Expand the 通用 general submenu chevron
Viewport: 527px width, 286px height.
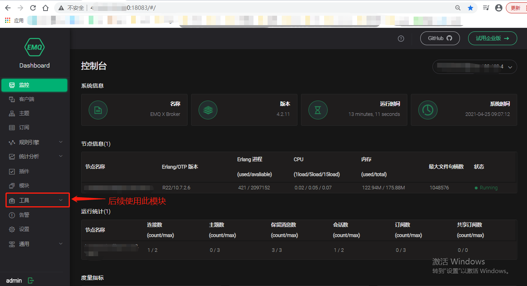tap(61, 244)
